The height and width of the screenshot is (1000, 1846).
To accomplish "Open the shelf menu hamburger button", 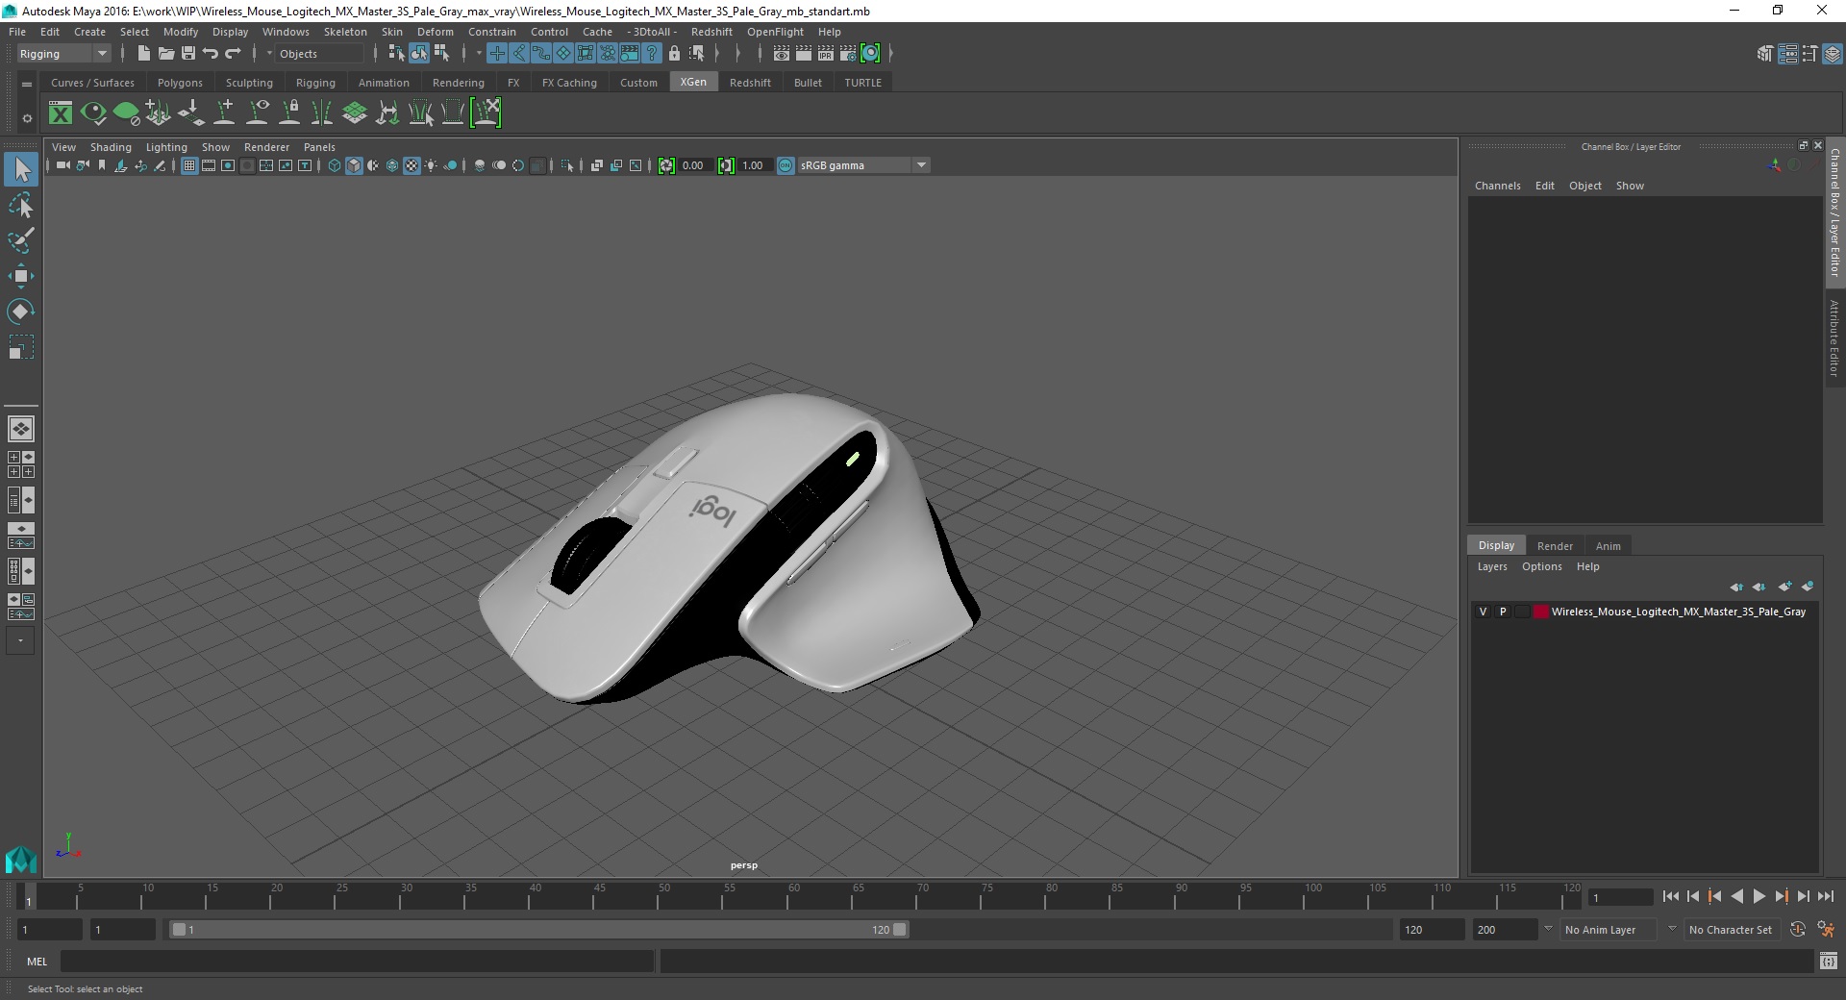I will click(x=27, y=85).
